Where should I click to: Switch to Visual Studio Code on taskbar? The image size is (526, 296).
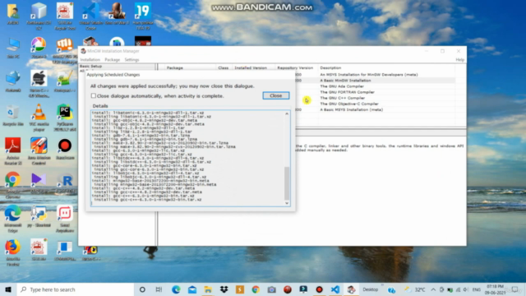[335, 289]
